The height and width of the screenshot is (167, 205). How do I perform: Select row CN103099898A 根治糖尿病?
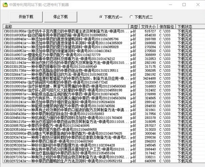104,106
